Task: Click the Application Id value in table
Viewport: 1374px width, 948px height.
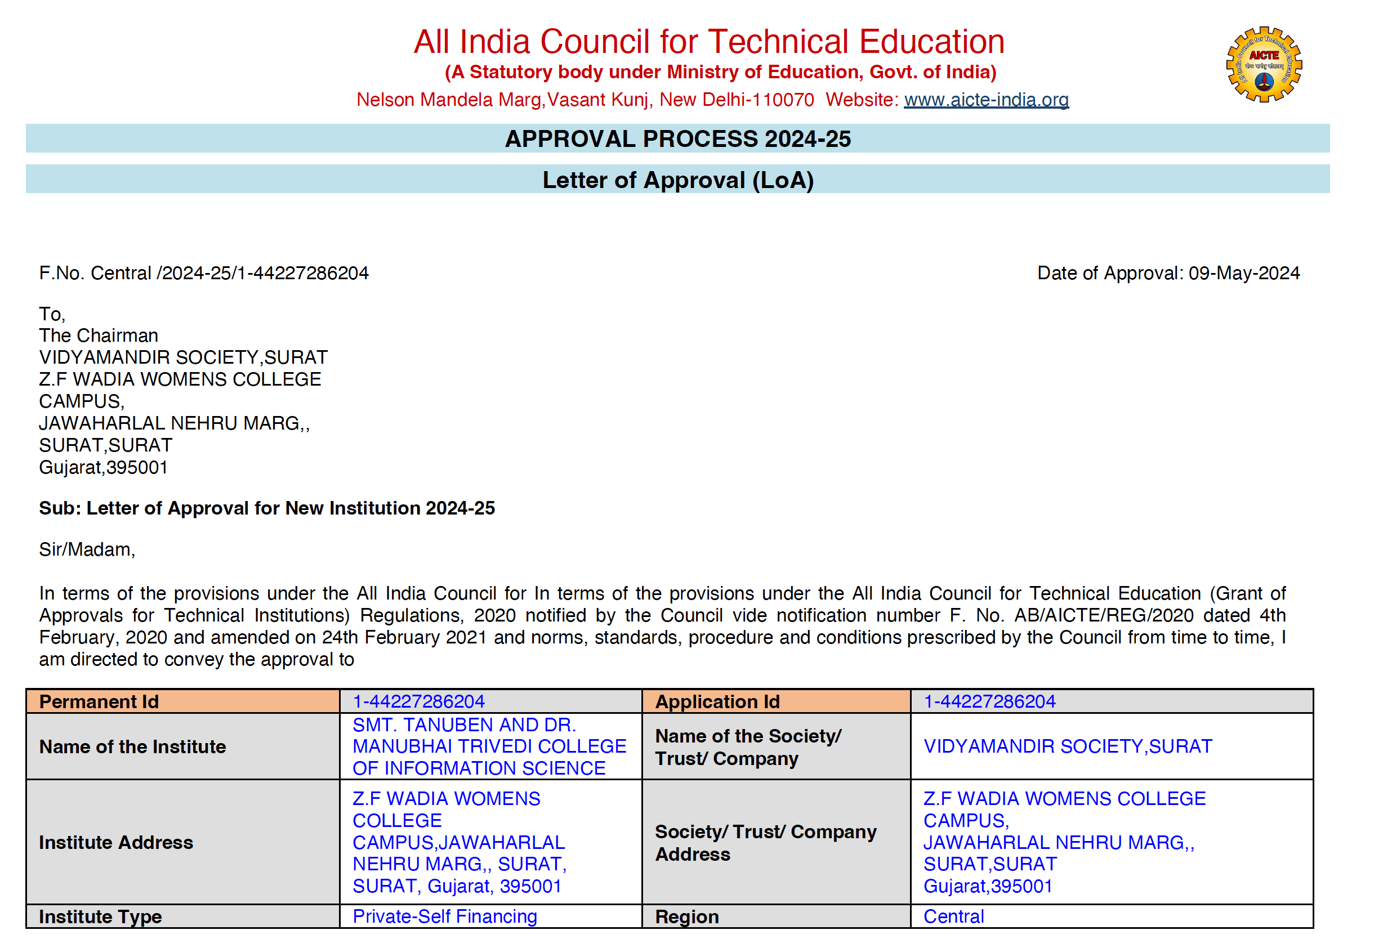Action: pyautogui.click(x=989, y=701)
